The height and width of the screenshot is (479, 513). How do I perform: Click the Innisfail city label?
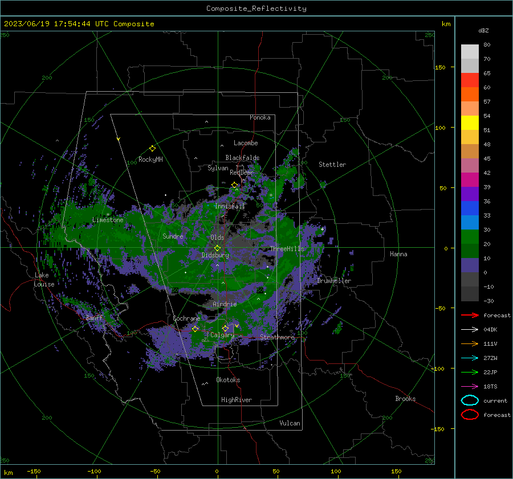[230, 206]
